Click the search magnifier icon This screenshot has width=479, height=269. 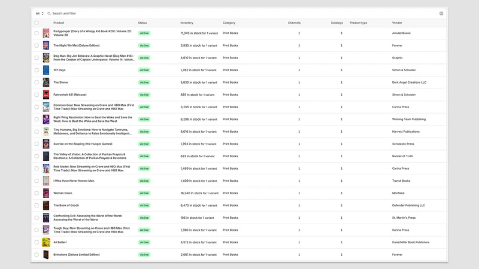[x=49, y=13]
